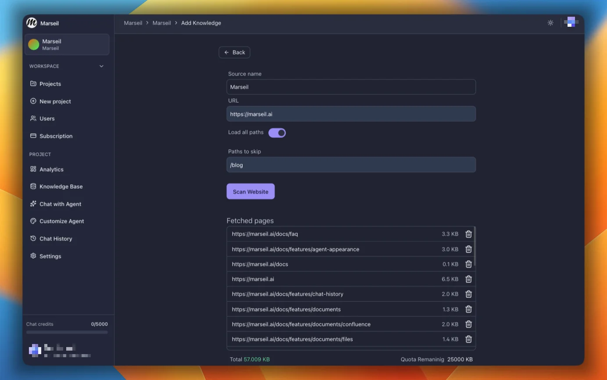Screen dimensions: 607x380
Task: Click the Back button
Action: tap(235, 52)
